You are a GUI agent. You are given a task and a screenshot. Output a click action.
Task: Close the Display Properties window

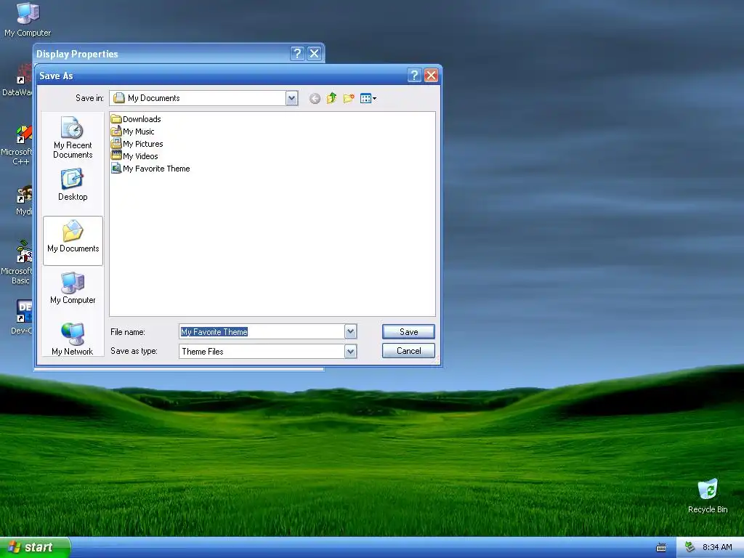[314, 54]
